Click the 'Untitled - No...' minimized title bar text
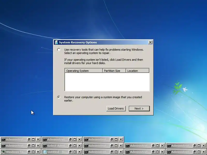The image size is (207, 155). click(x=57, y=152)
